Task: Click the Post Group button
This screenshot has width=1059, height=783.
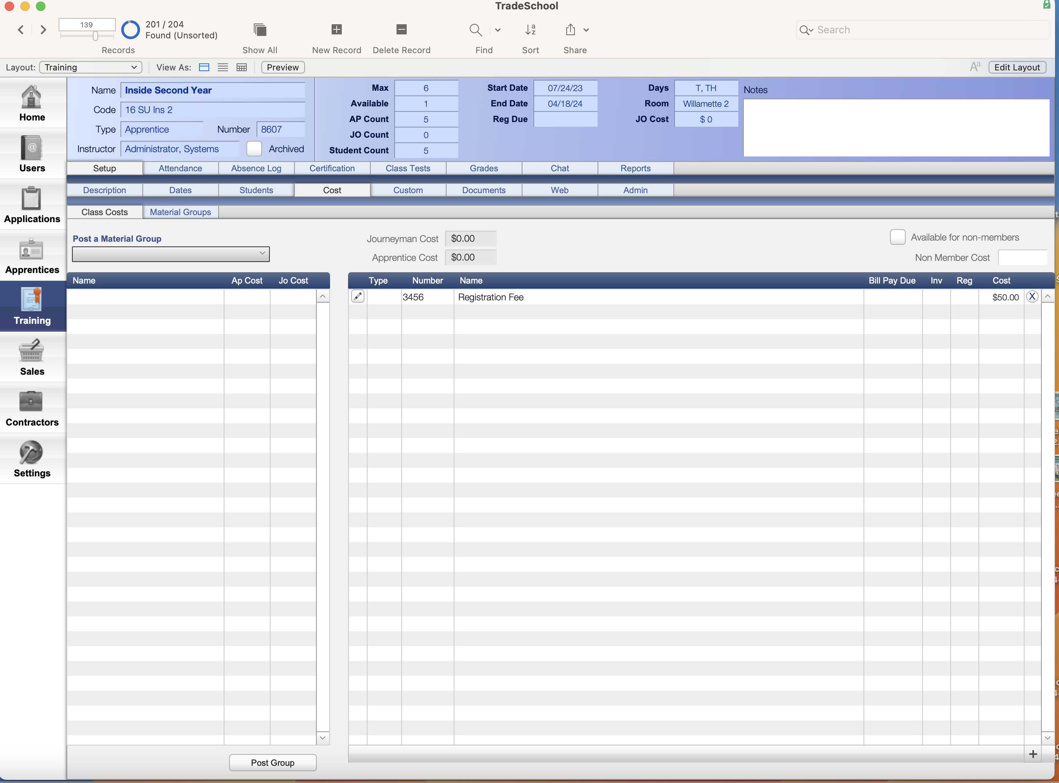Action: (273, 762)
